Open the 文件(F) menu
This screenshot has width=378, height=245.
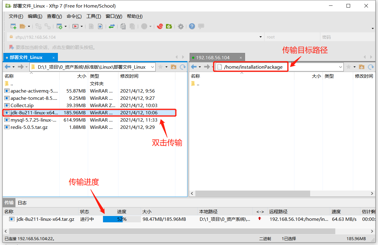tap(16, 16)
